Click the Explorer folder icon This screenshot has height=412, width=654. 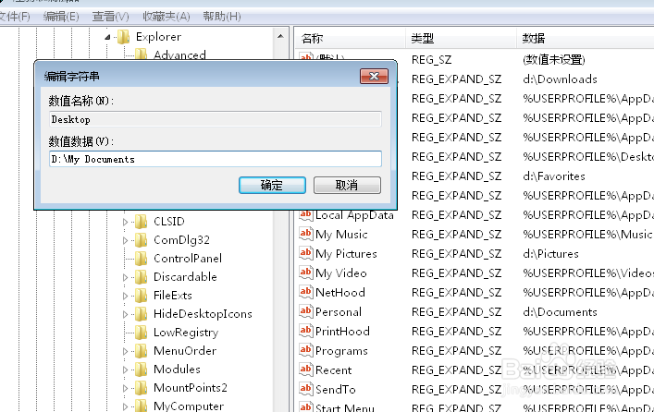click(x=123, y=37)
